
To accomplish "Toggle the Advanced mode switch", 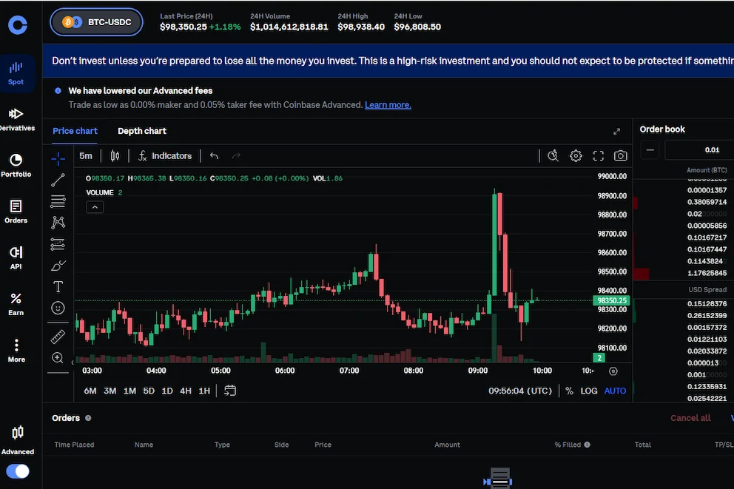I will pyautogui.click(x=18, y=471).
